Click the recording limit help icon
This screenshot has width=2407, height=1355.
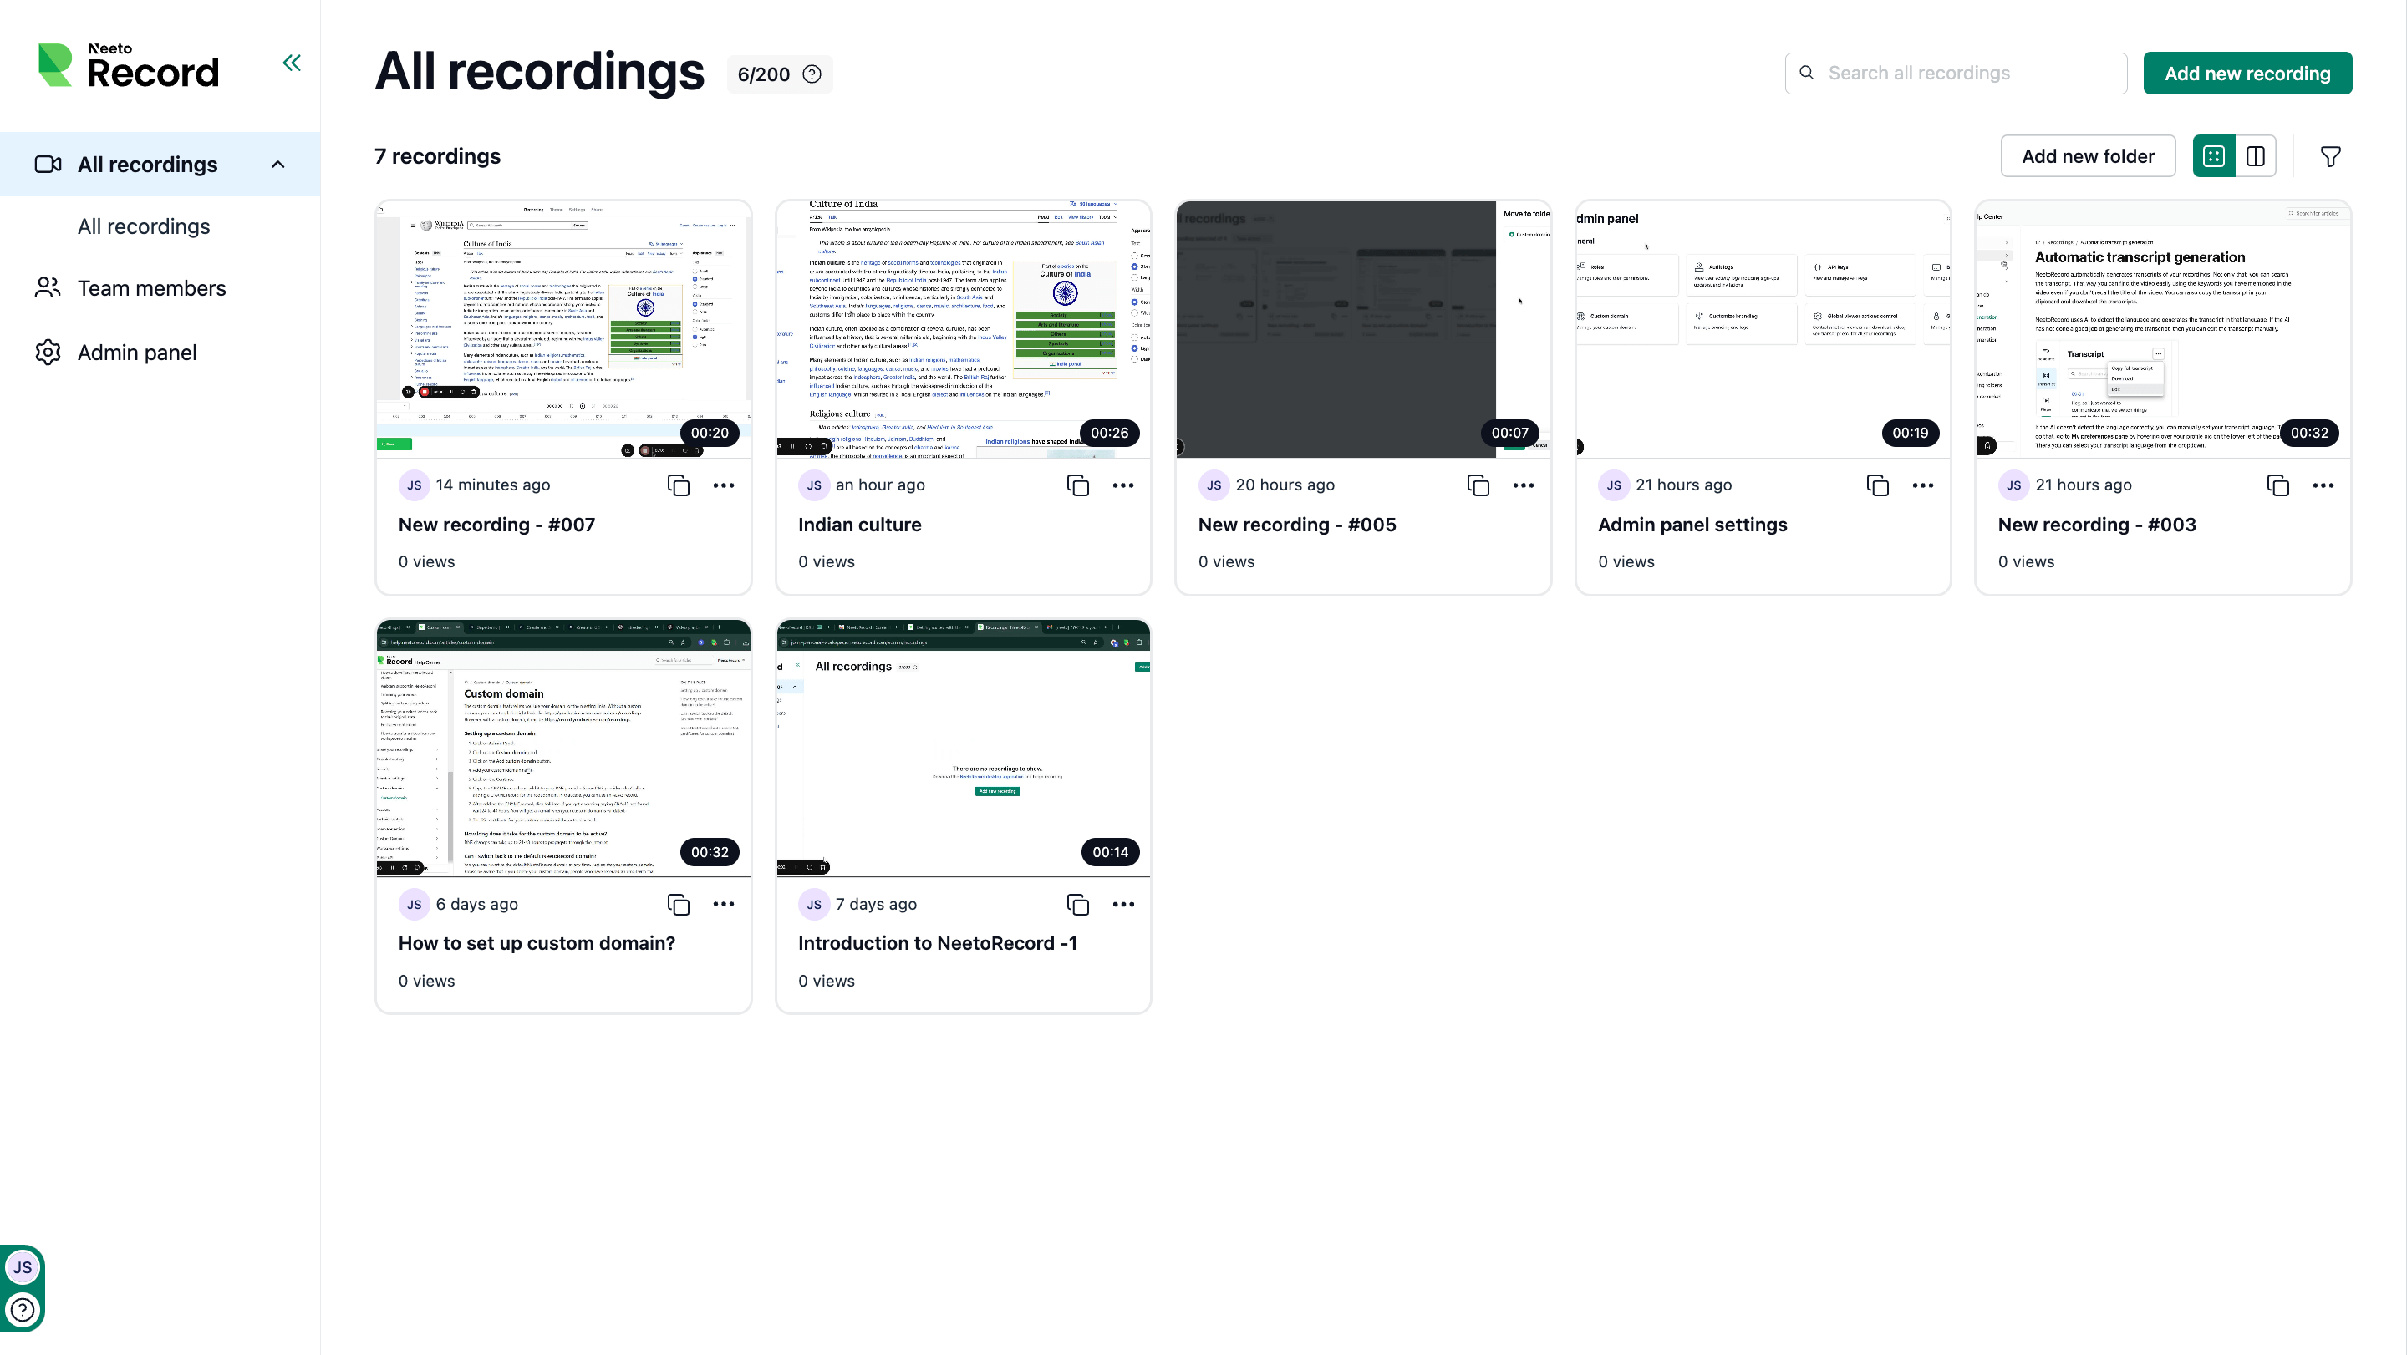pyautogui.click(x=812, y=74)
